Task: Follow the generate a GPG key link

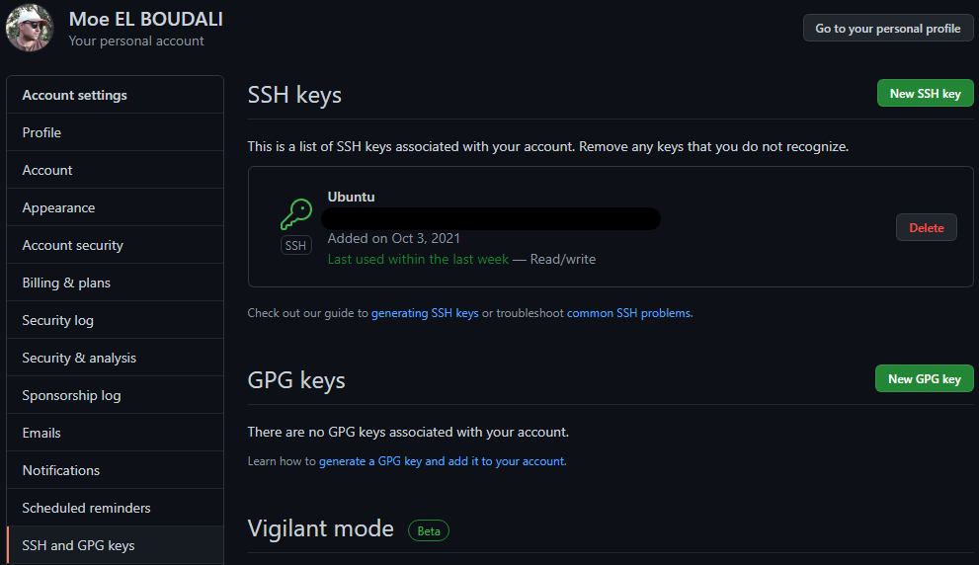Action: pos(442,461)
